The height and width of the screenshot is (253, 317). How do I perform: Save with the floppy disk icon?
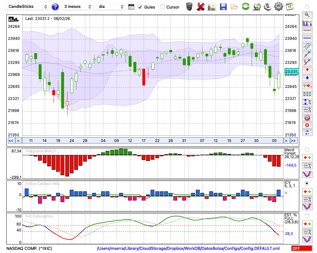click(223, 7)
